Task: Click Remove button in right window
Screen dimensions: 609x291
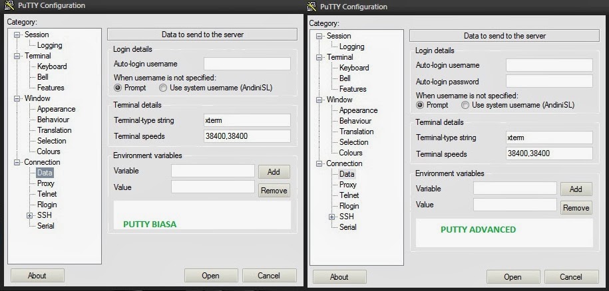Action: tap(576, 208)
